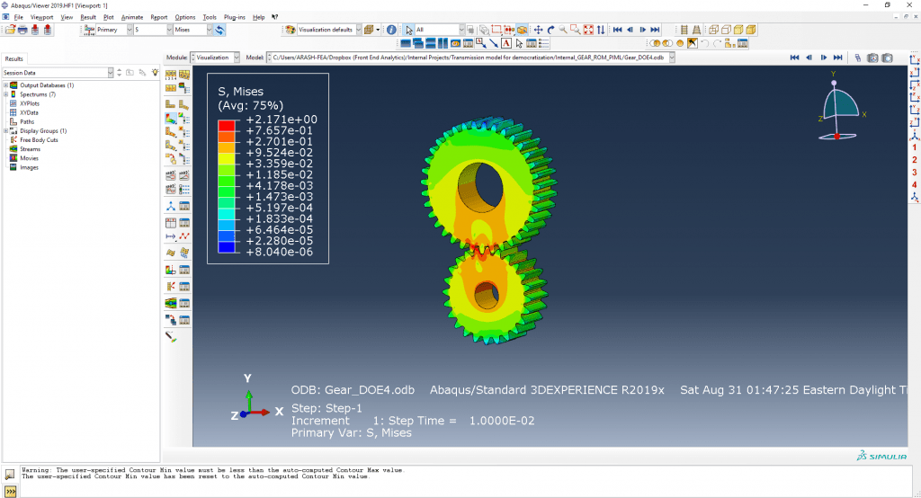Image resolution: width=921 pixels, height=498 pixels.
Task: Toggle the selection arrow tool
Action: point(409,30)
